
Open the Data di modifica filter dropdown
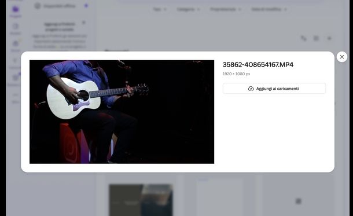(x=269, y=9)
